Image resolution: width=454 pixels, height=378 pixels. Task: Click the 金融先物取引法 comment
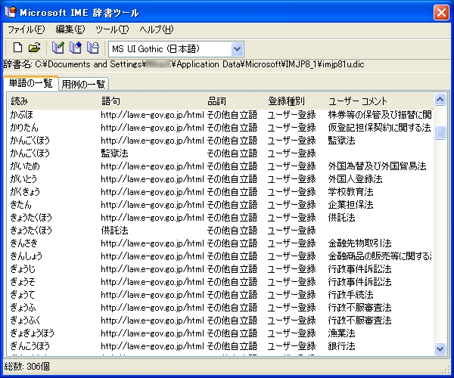point(359,243)
